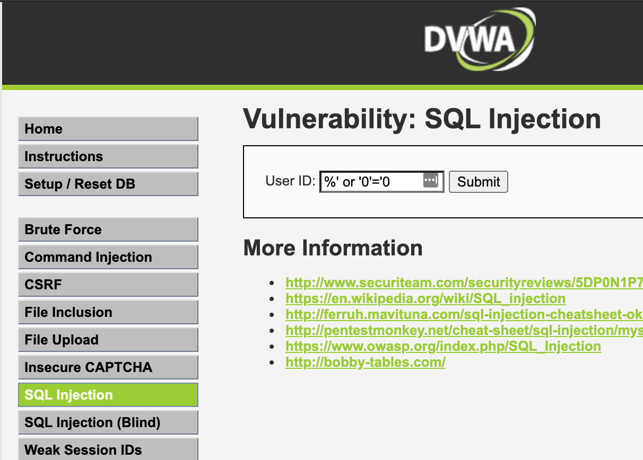Visit the OWASP SQL_Injection link
The image size is (643, 460).
click(443, 347)
